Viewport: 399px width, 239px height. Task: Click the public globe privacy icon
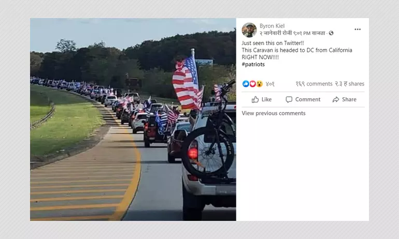(331, 33)
